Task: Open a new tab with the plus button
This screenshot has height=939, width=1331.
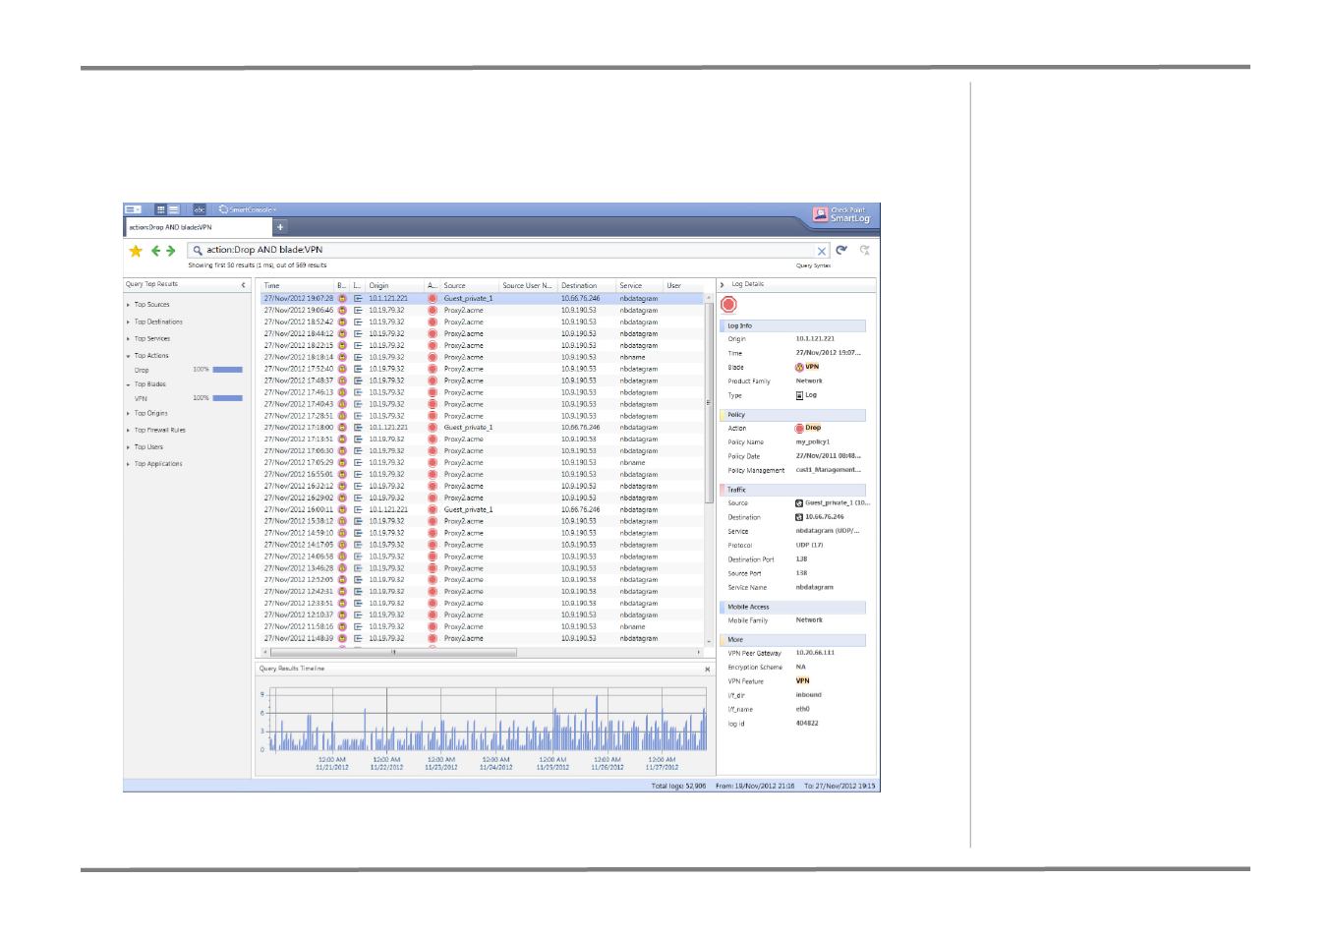Action: click(x=279, y=227)
